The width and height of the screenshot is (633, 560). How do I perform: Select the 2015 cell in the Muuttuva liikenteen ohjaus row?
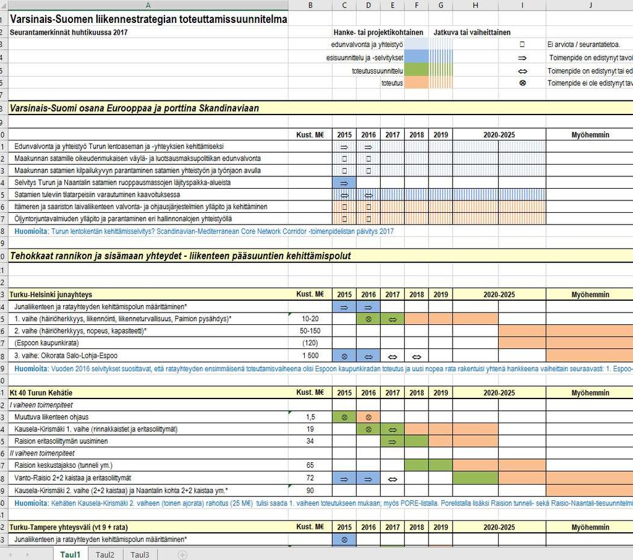344,417
